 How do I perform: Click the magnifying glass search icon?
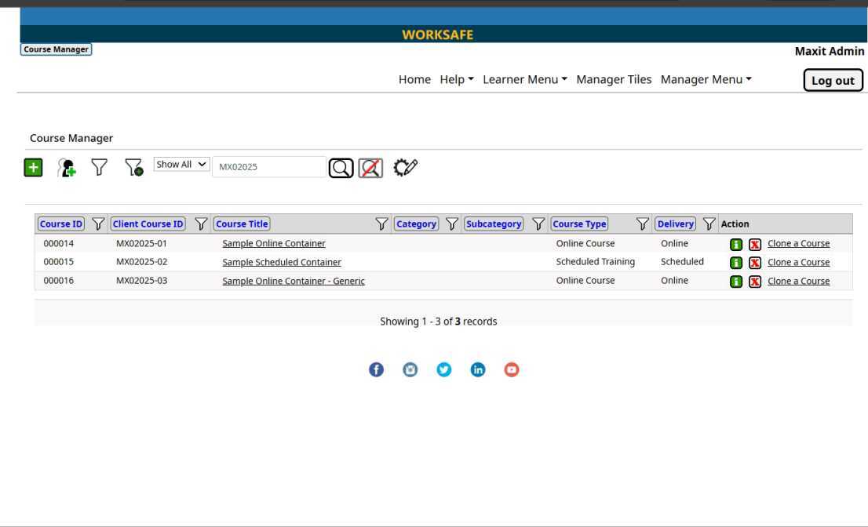[341, 168]
